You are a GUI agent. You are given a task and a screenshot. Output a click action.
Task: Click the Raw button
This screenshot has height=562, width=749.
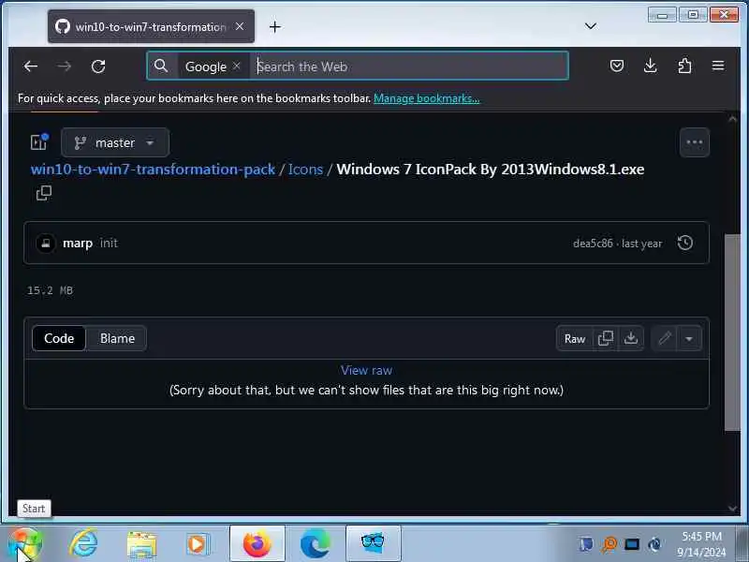point(575,339)
